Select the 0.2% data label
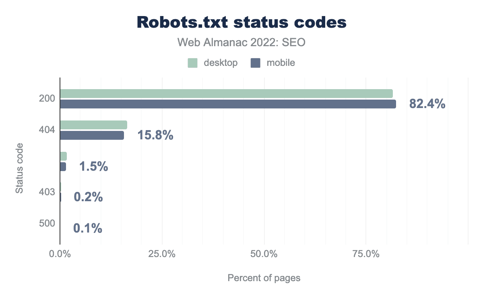483x298 pixels. point(88,198)
